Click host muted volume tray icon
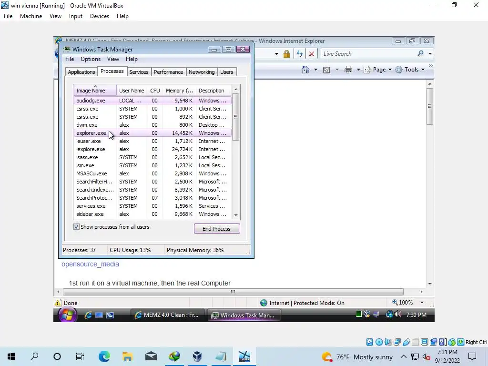488x366 pixels. (x=426, y=356)
